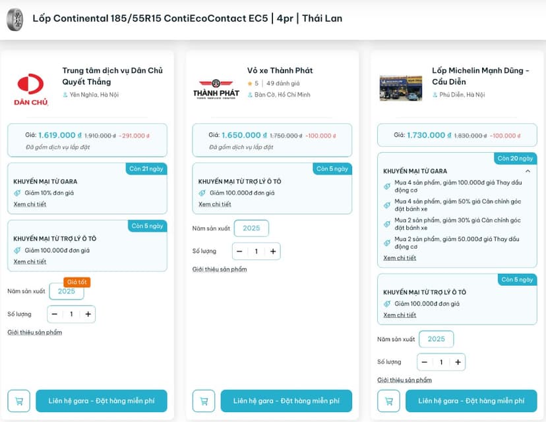Add Dân Chủ offer to cart

point(19,401)
